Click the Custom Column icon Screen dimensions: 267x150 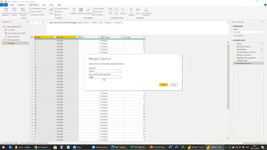tap(14, 10)
